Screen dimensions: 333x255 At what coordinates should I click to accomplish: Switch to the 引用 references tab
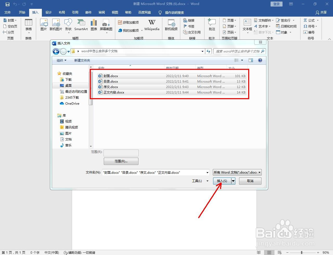click(x=75, y=12)
